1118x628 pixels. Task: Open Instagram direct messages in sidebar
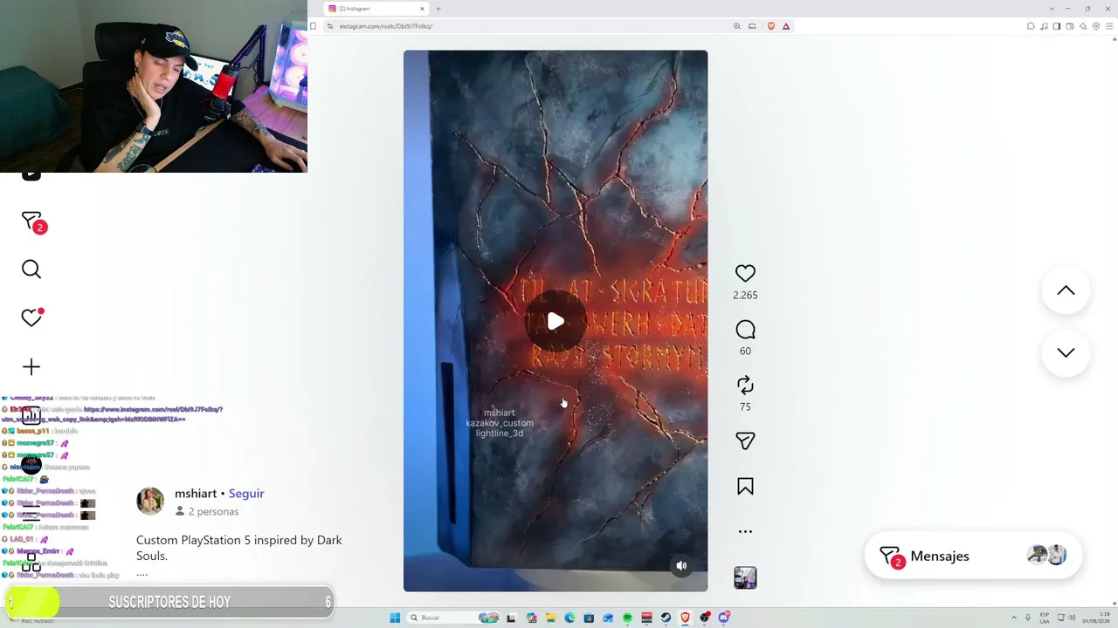click(x=32, y=222)
